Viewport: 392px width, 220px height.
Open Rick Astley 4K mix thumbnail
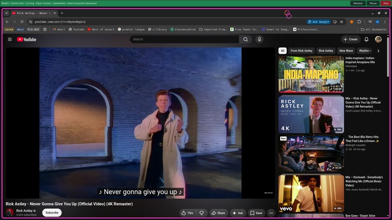[x=311, y=115]
